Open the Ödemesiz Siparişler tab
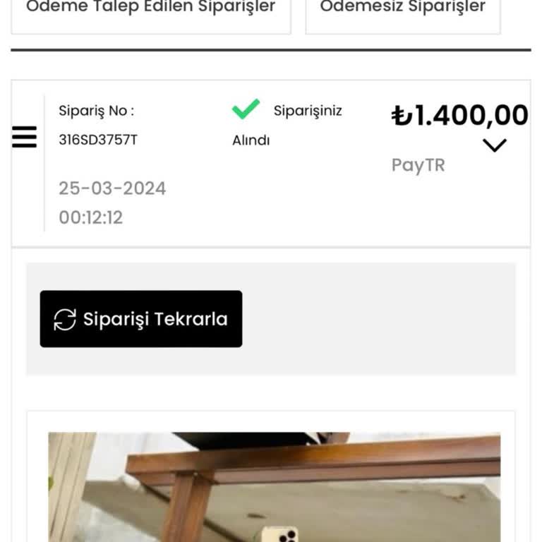Screen dimensions: 542x542 402,8
